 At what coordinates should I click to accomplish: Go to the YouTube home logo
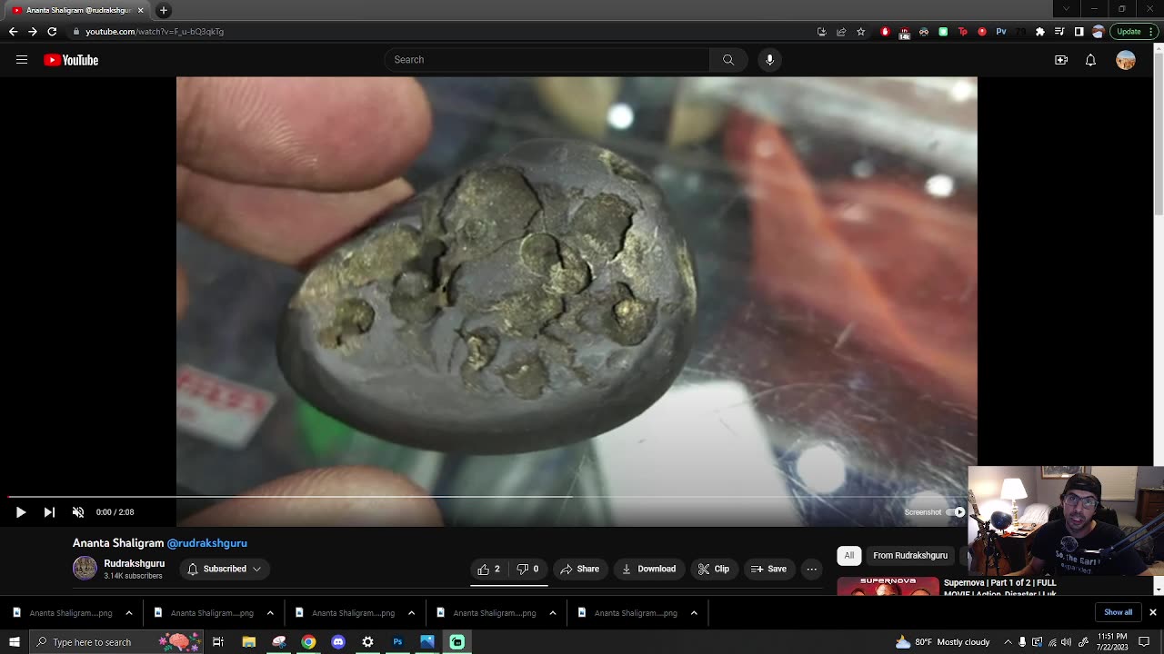71,60
